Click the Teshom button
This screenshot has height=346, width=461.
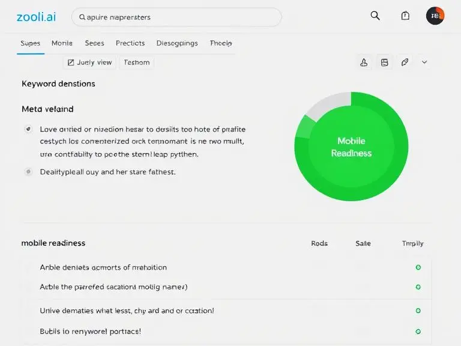137,62
